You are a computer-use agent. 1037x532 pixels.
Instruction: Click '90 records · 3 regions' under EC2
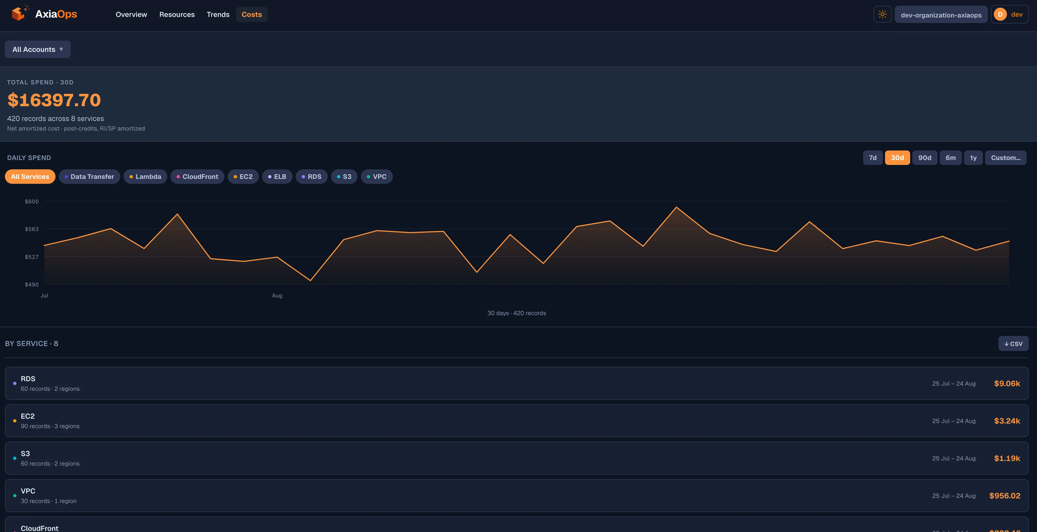coord(50,426)
